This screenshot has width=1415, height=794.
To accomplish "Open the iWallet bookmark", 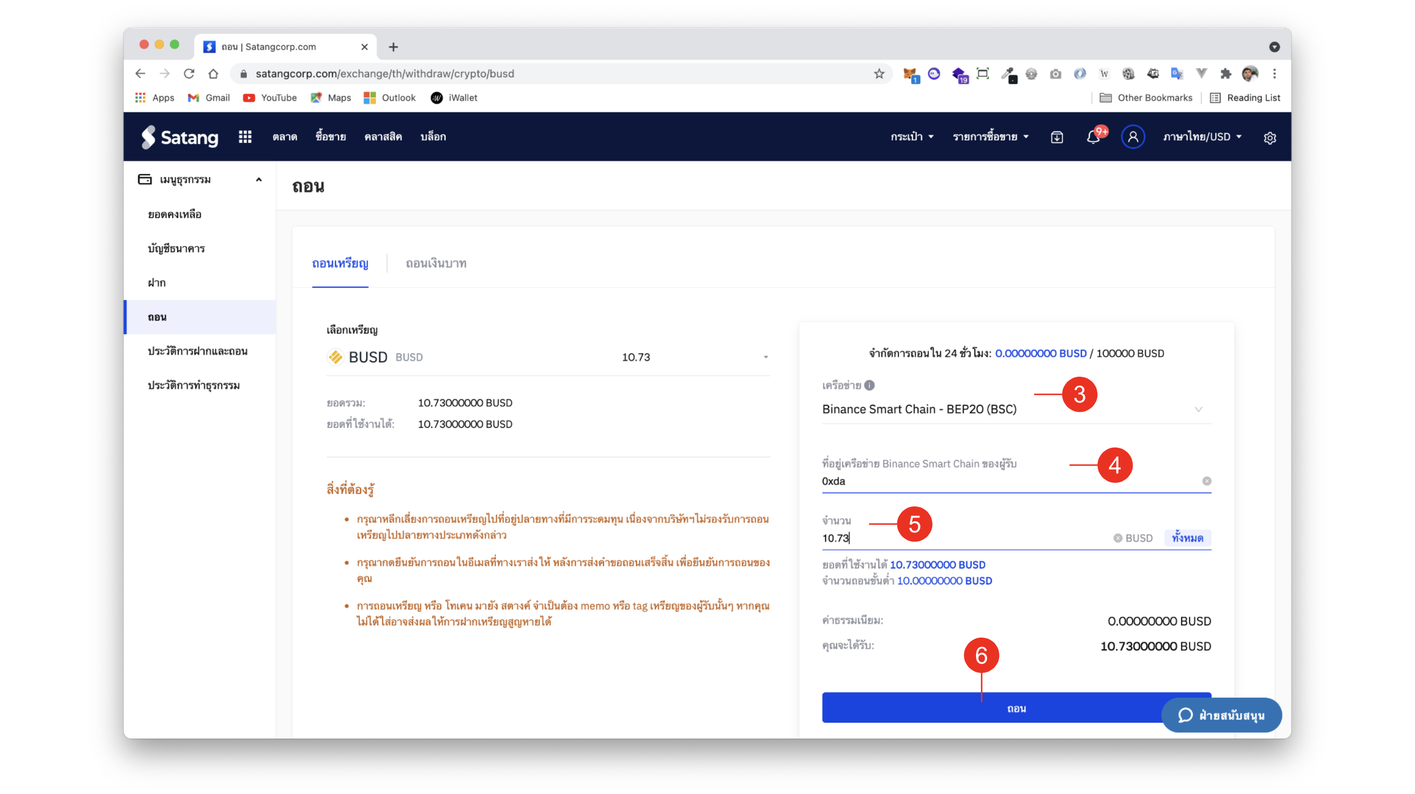I will pos(454,98).
